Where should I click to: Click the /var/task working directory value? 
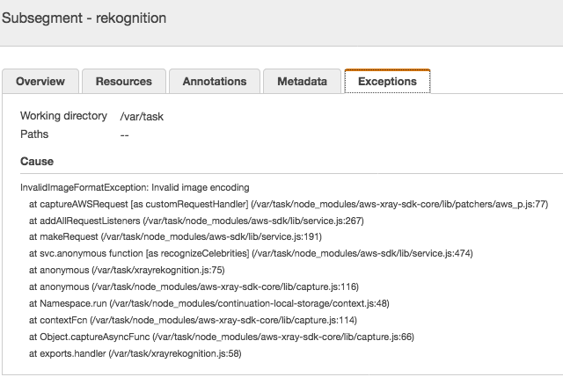[x=142, y=116]
